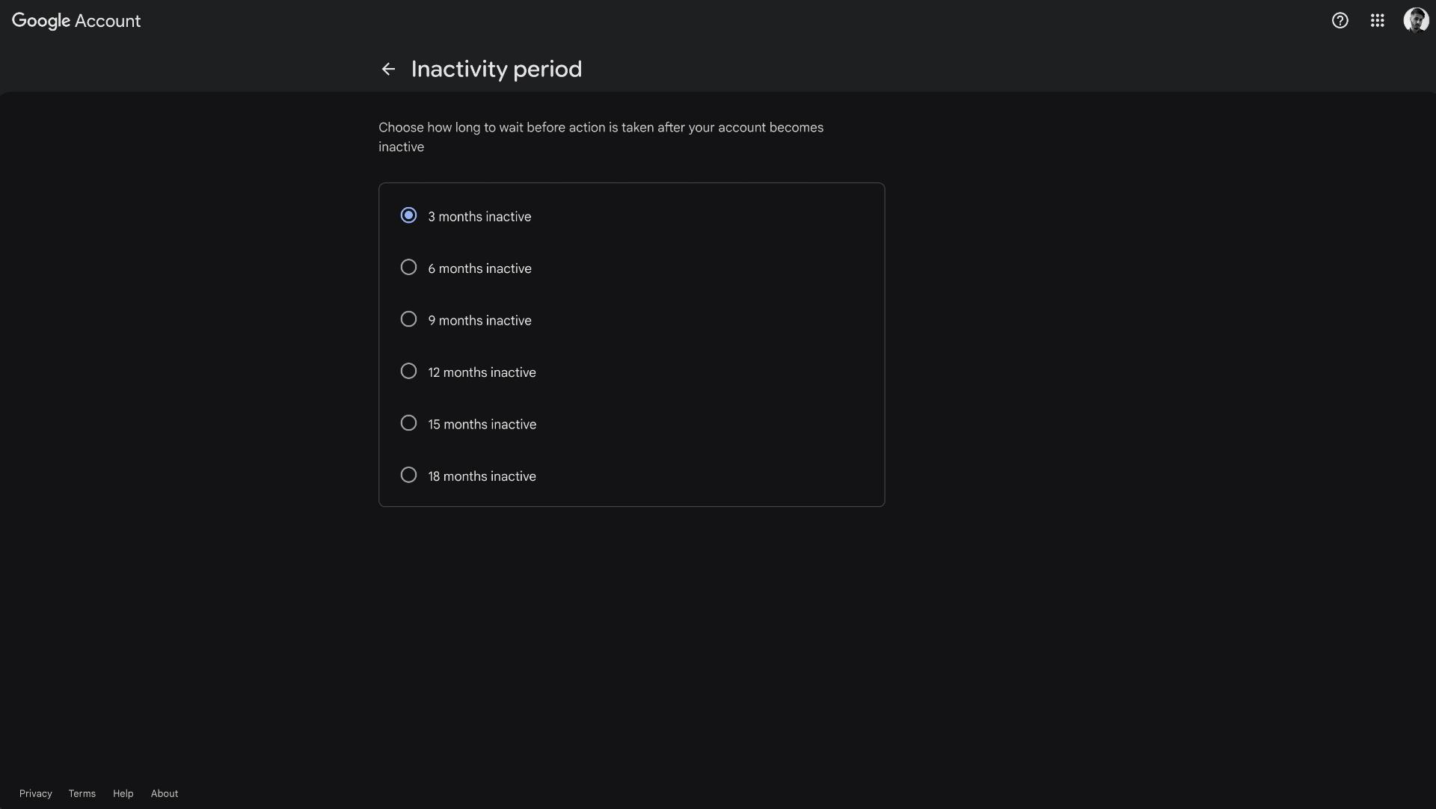Image resolution: width=1436 pixels, height=809 pixels.
Task: Open the About footer link
Action: 165,793
